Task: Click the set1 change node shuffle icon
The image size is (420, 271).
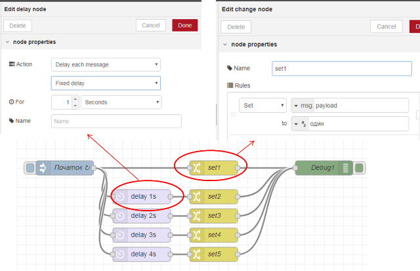Action: point(196,168)
